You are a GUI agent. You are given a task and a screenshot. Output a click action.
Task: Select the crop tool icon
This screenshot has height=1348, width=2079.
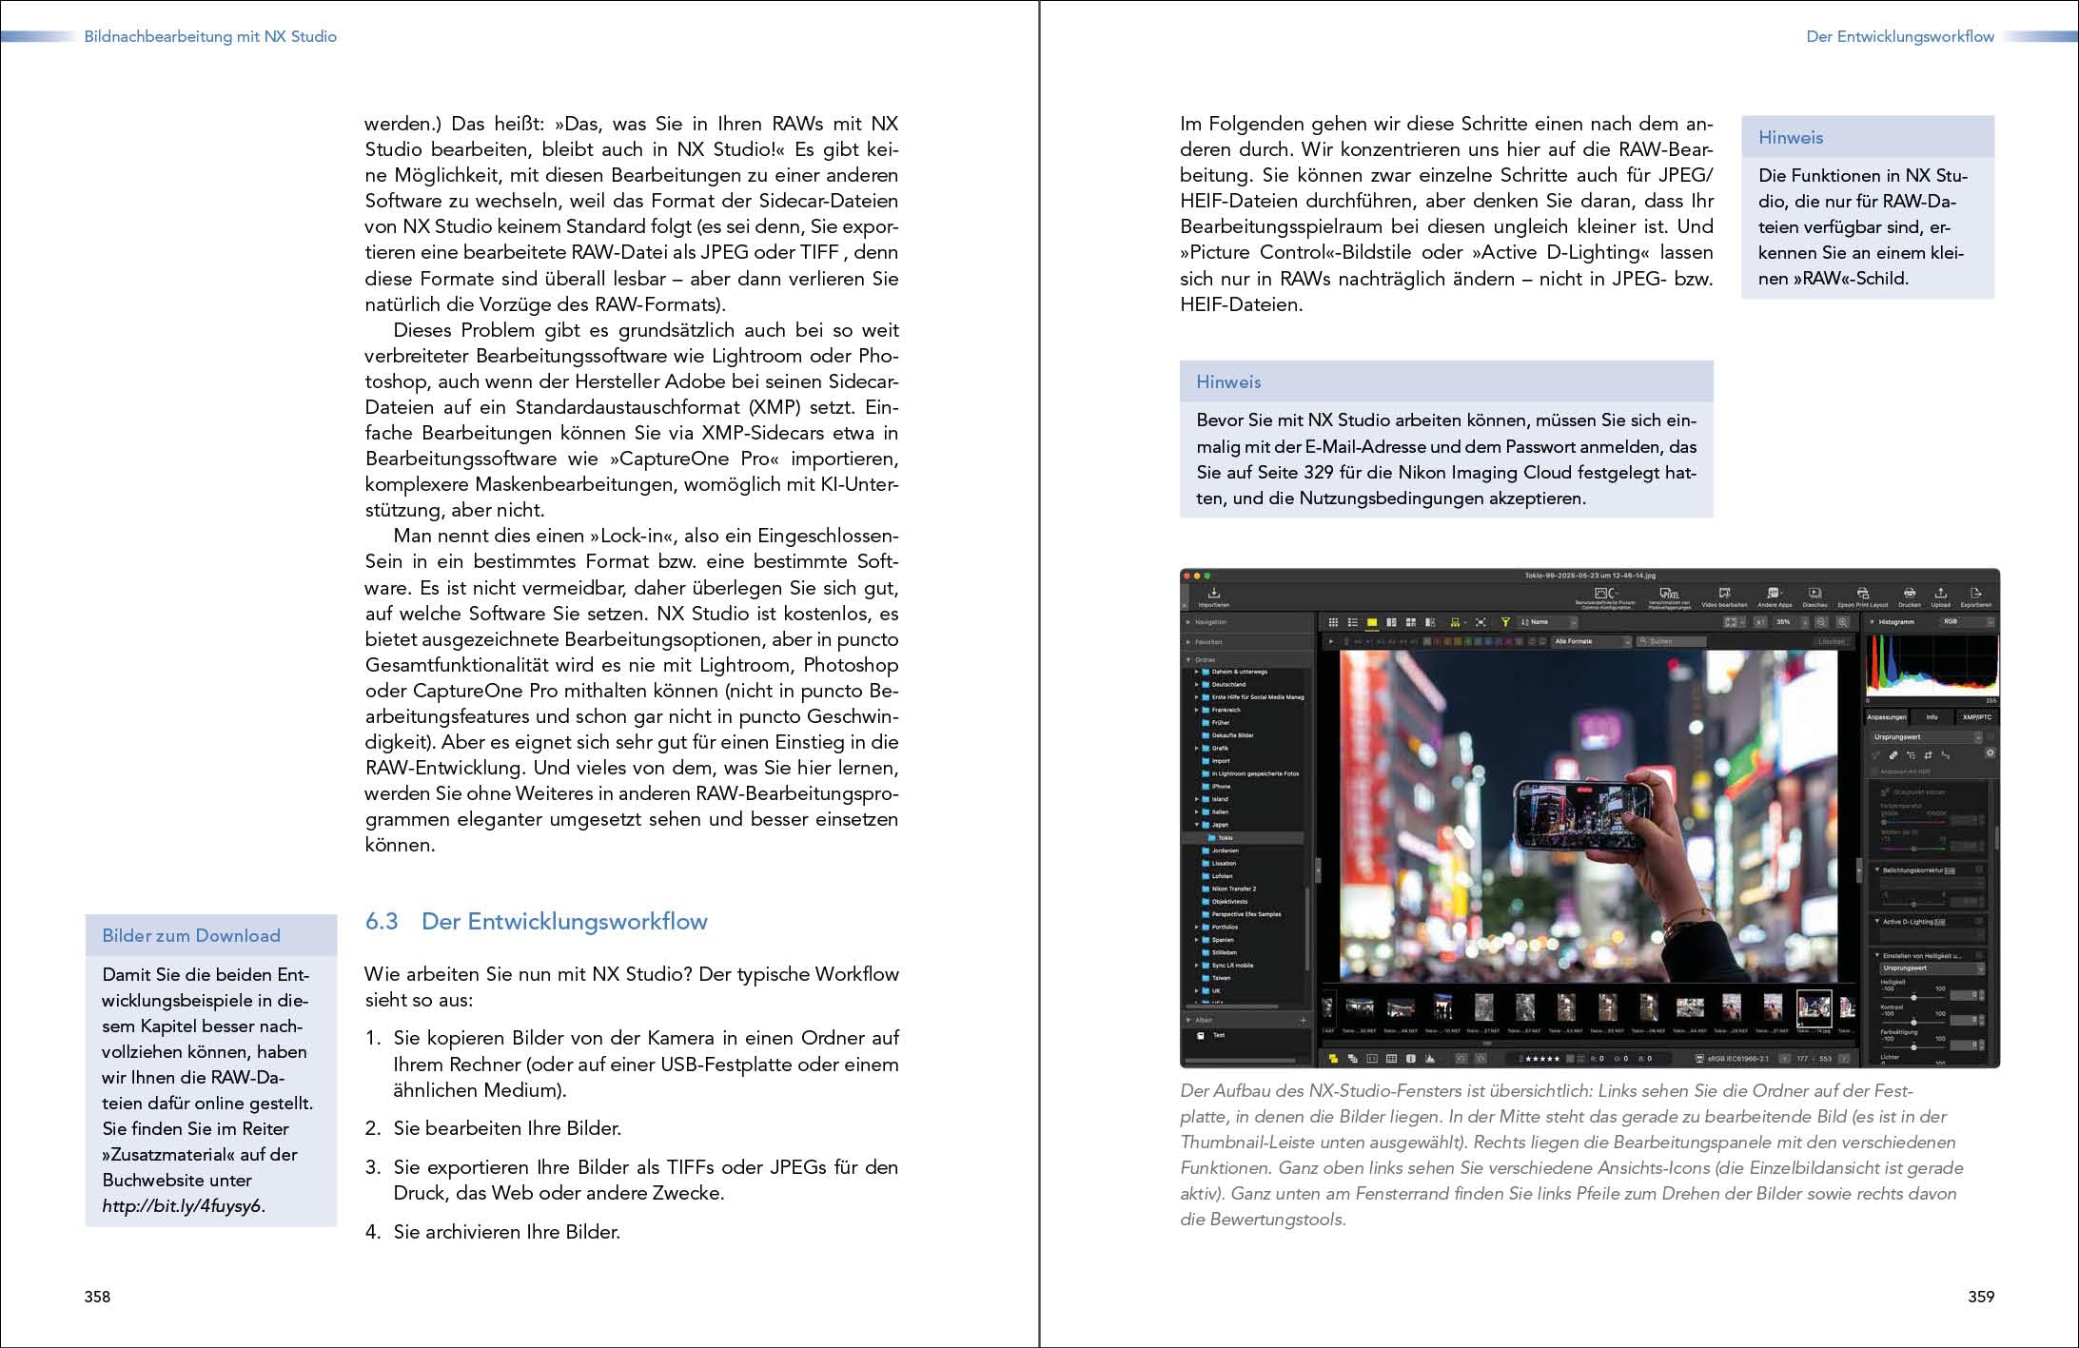click(x=1928, y=755)
